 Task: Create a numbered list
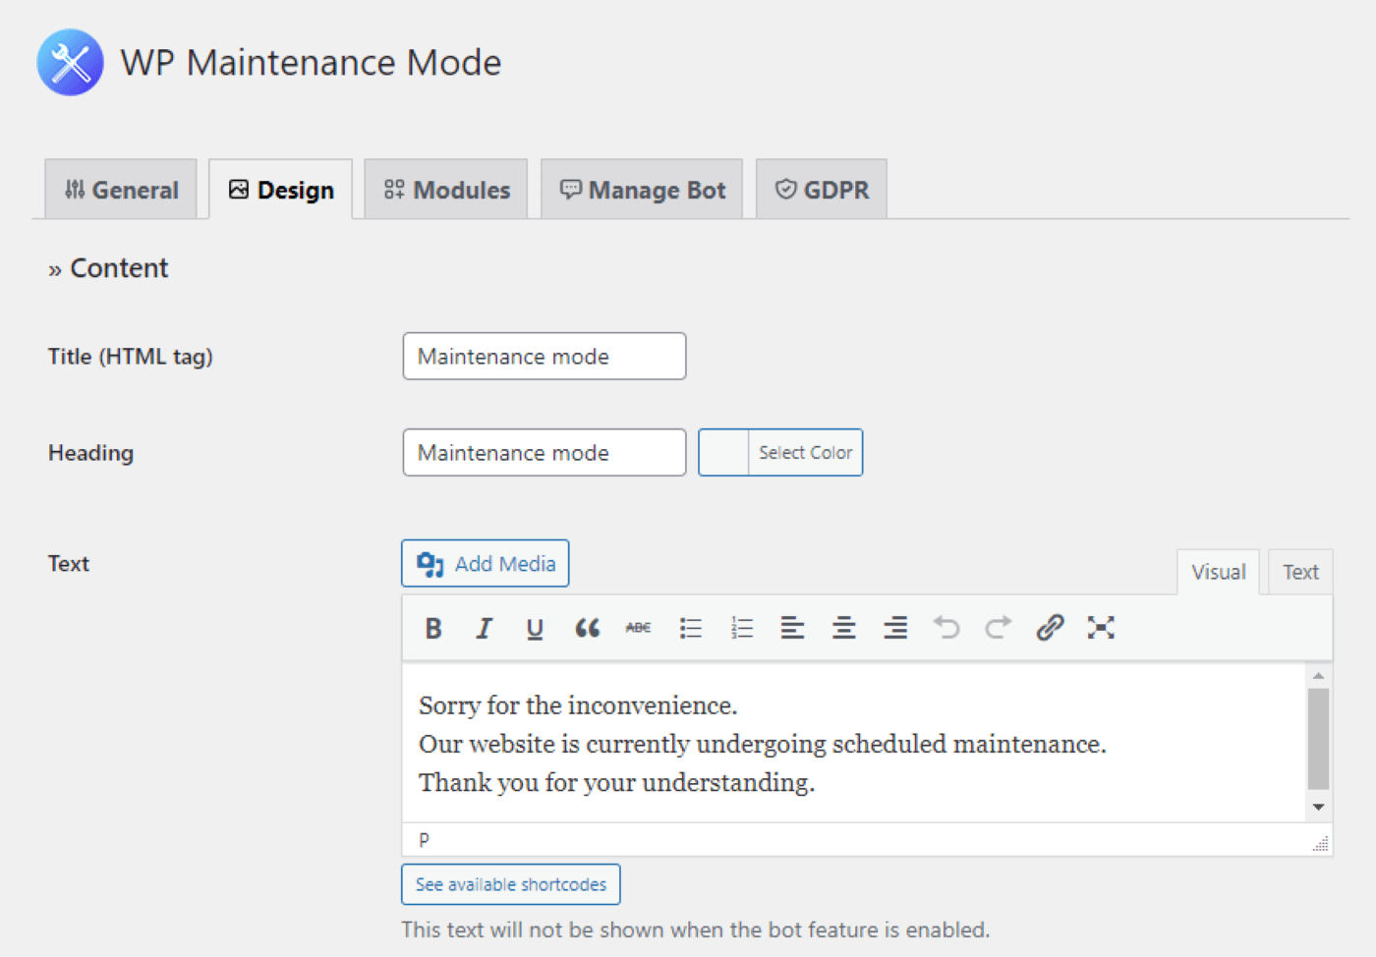tap(742, 628)
